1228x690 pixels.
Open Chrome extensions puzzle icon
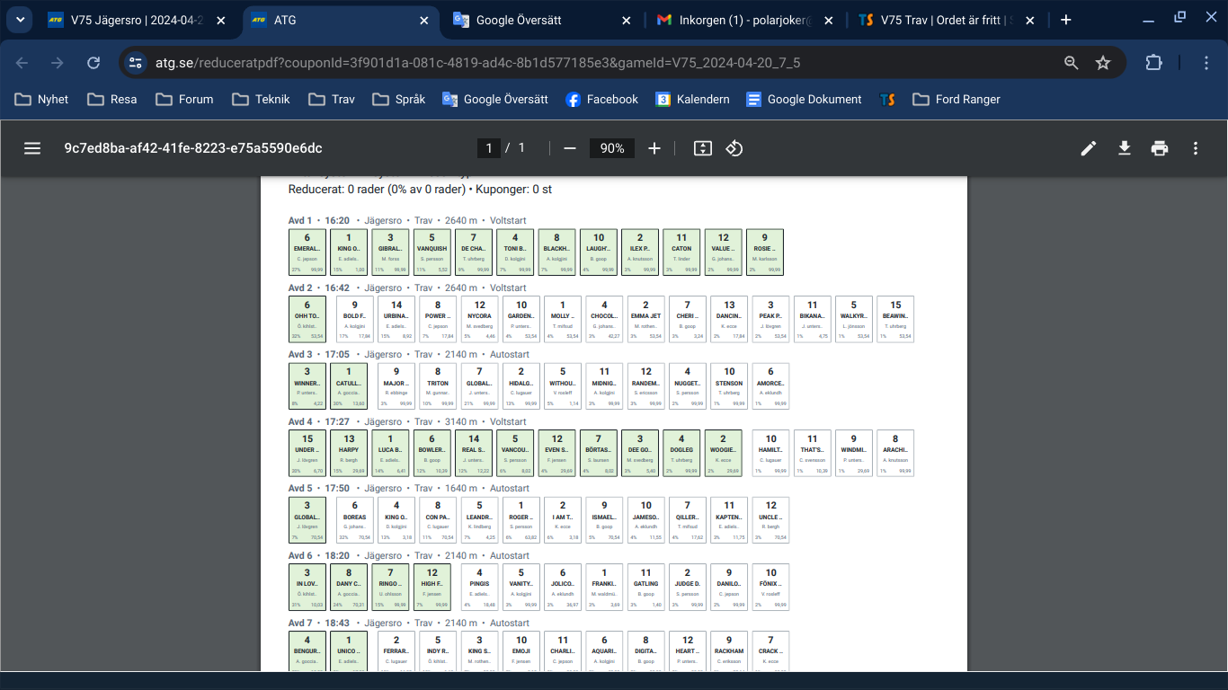point(1153,63)
